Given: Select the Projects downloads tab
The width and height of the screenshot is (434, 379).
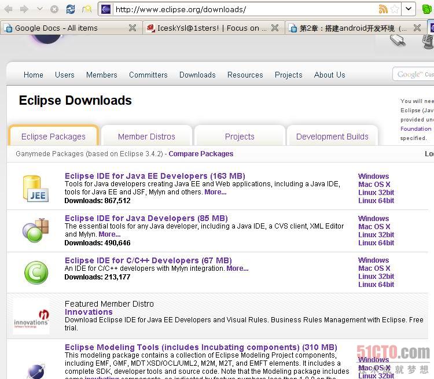Looking at the screenshot, I should coord(240,136).
